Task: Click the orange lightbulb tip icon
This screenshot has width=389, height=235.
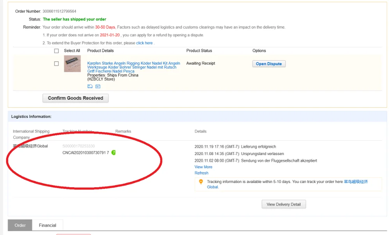Action: point(201,182)
